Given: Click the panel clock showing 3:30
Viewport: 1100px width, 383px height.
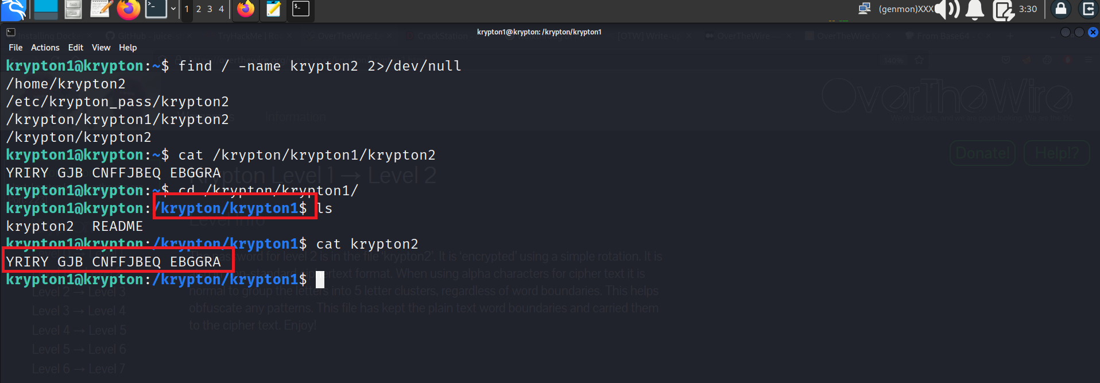Looking at the screenshot, I should tap(1028, 9).
